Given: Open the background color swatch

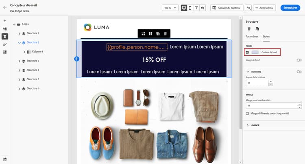Looking at the screenshot, I should click(255, 52).
